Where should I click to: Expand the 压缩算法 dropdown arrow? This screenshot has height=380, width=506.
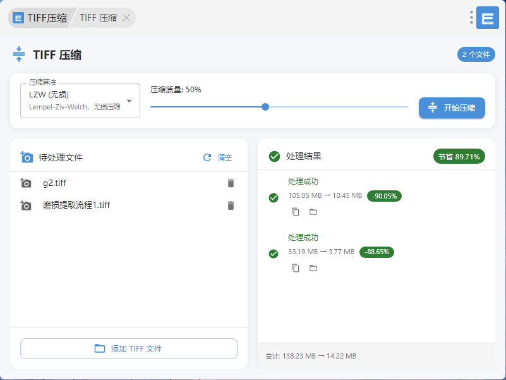[129, 101]
